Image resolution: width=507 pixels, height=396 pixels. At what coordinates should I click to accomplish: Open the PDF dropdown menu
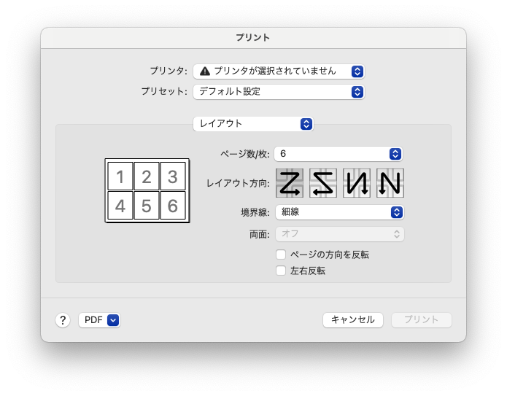pos(99,320)
